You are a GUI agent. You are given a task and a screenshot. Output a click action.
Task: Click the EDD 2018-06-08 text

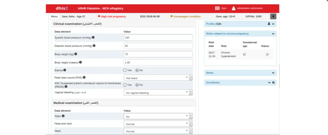click(150, 16)
